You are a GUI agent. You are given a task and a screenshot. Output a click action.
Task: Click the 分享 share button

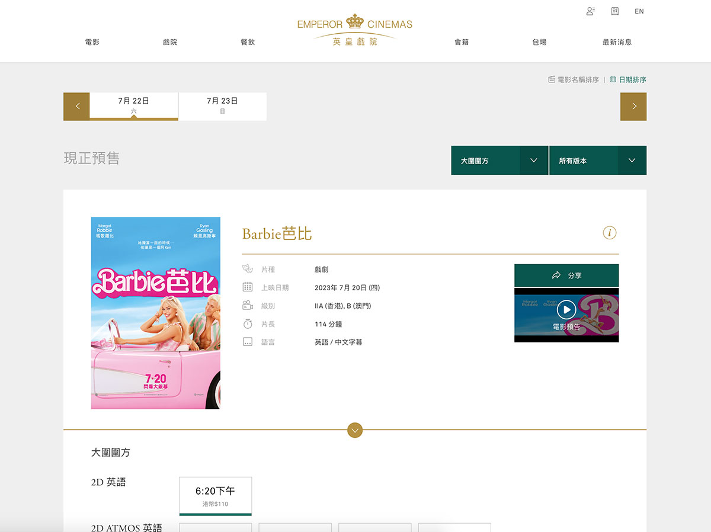(x=566, y=275)
